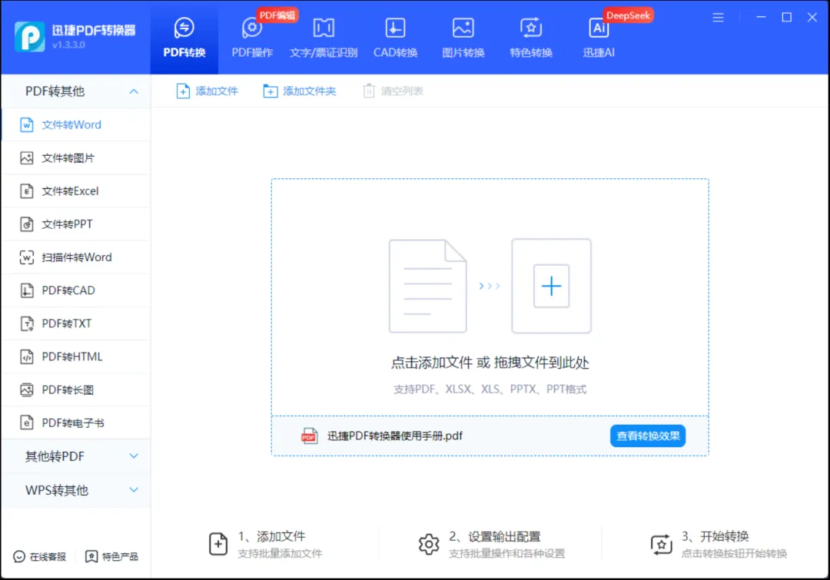Click the 扫描件转Word icon
This screenshot has width=830, height=580.
pyautogui.click(x=26, y=257)
